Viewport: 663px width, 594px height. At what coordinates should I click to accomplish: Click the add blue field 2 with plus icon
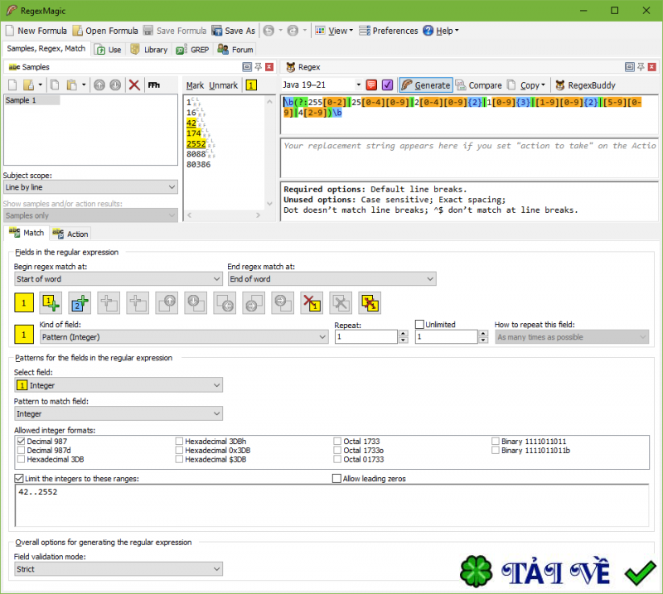tap(80, 302)
